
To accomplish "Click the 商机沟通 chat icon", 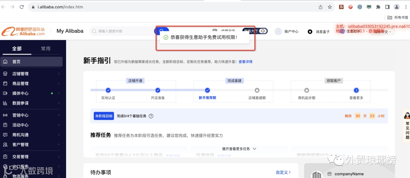I will click(5, 135).
